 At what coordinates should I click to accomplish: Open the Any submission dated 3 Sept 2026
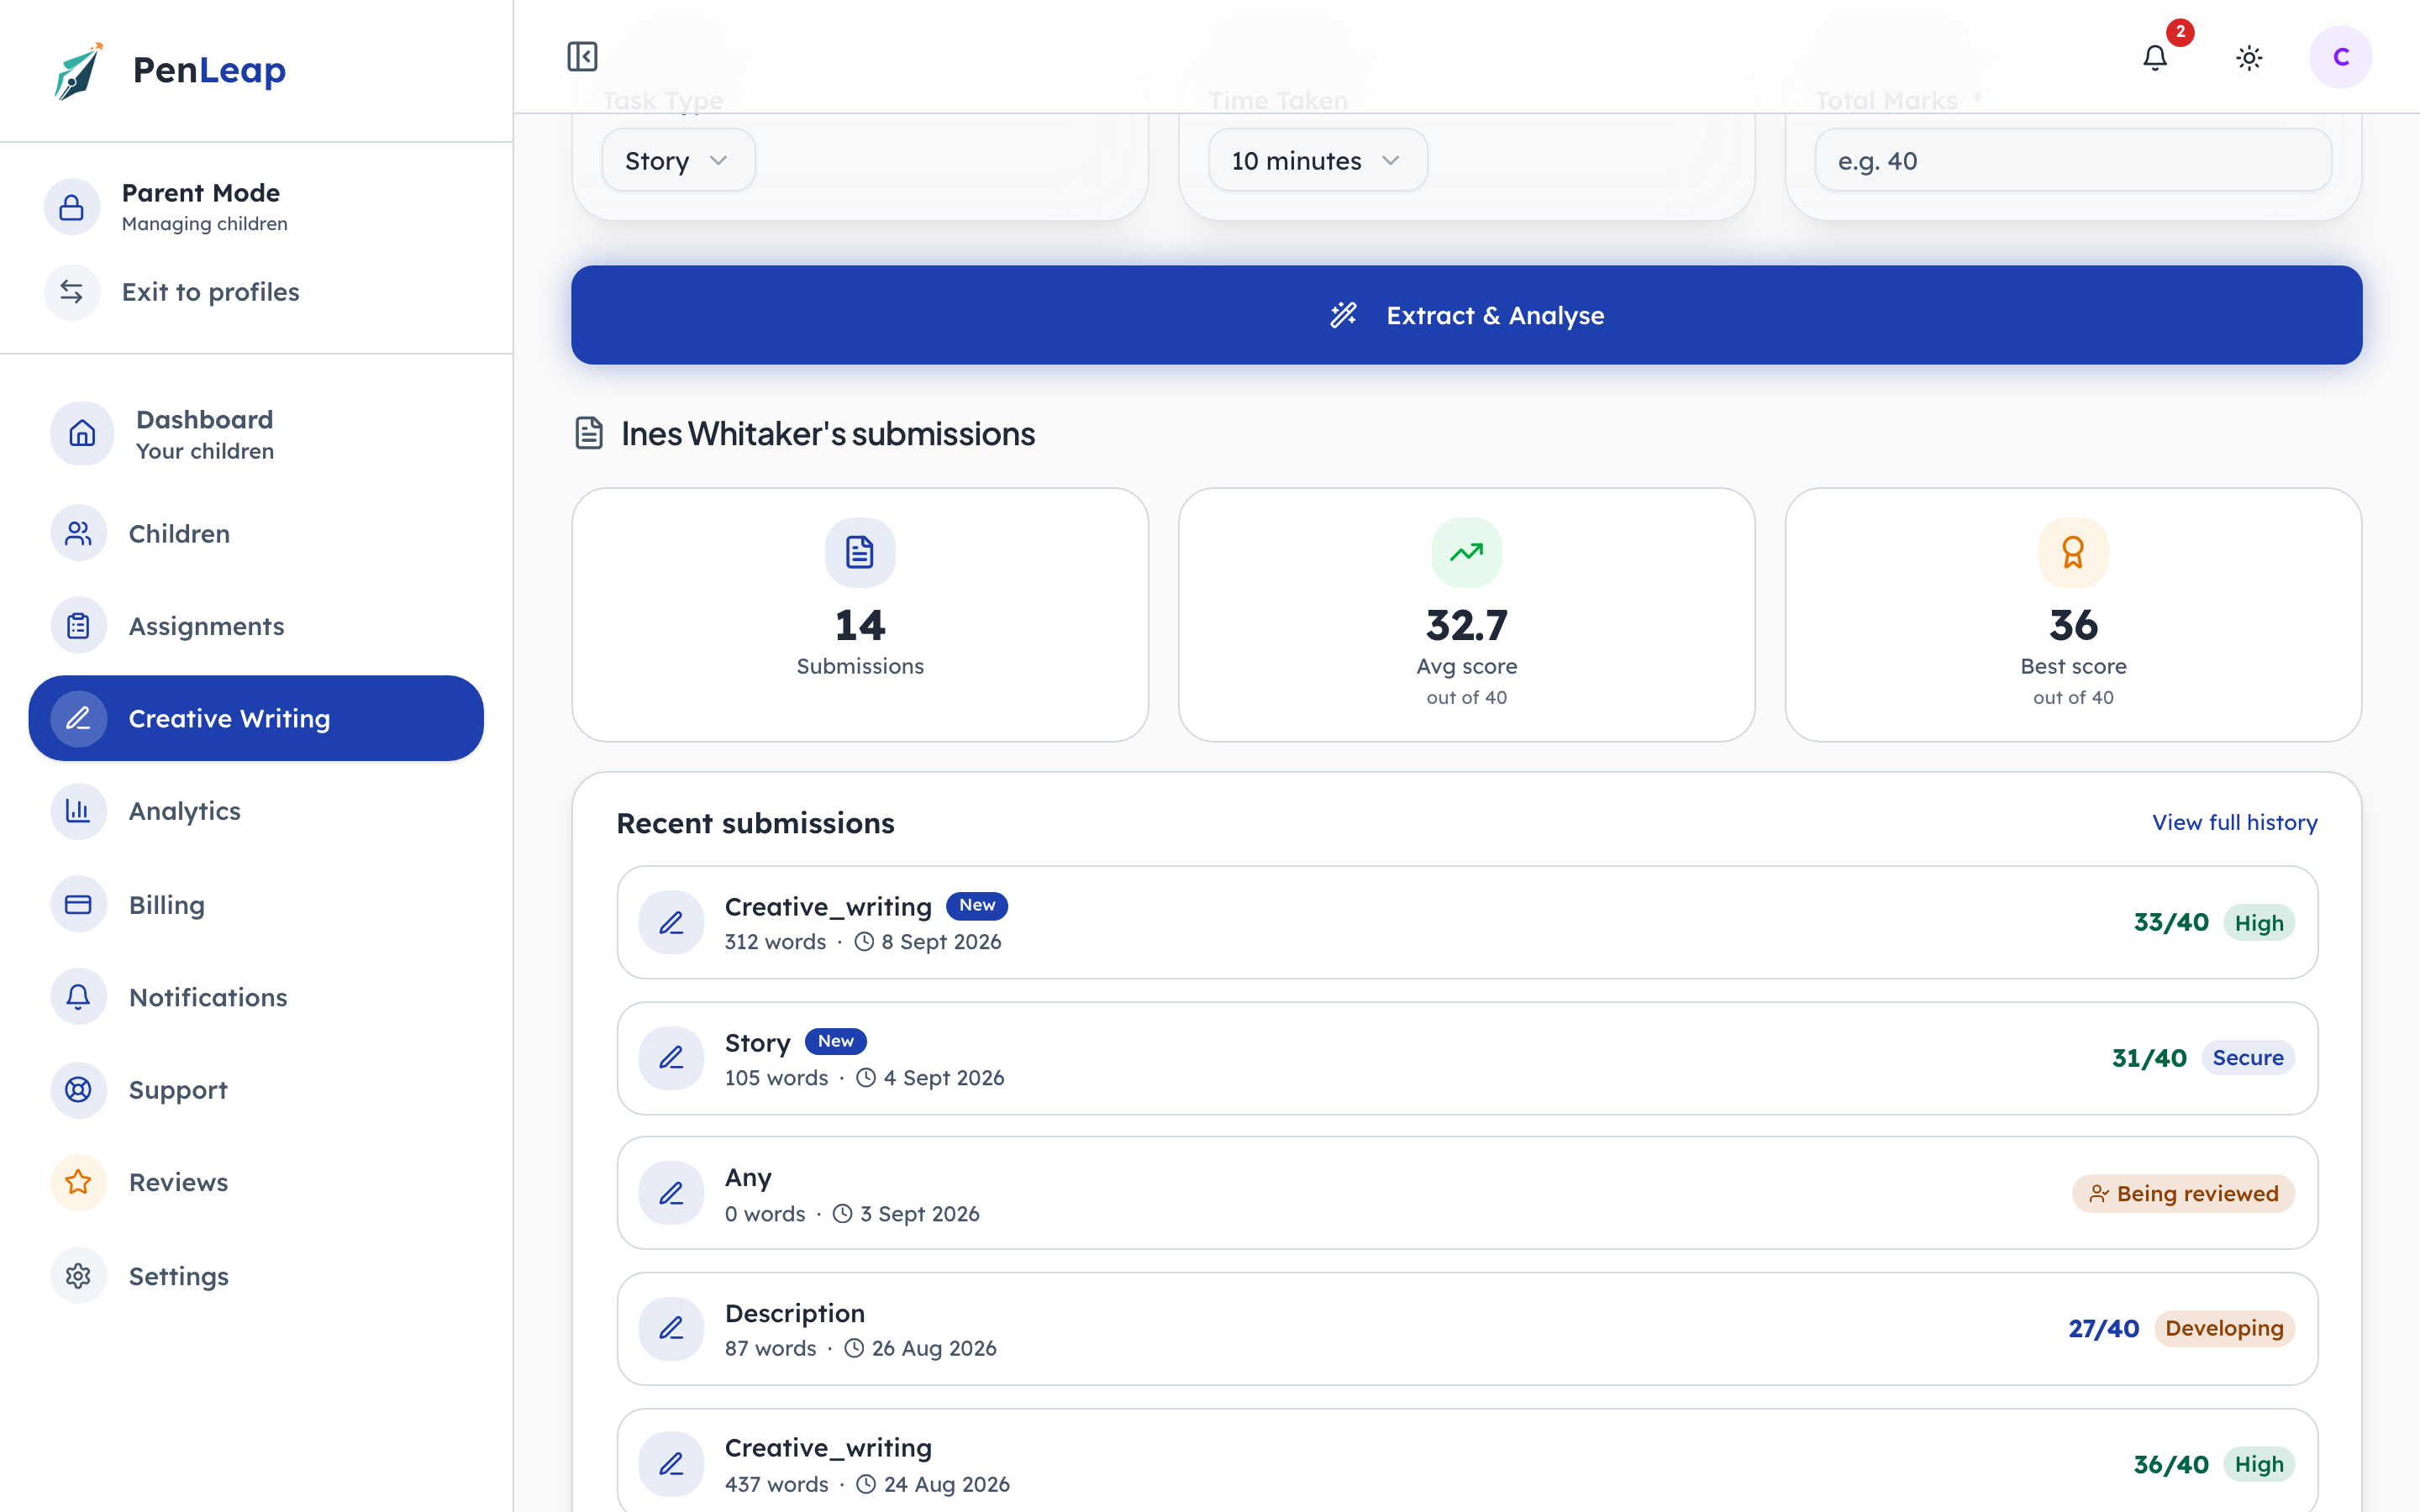pyautogui.click(x=1467, y=1193)
